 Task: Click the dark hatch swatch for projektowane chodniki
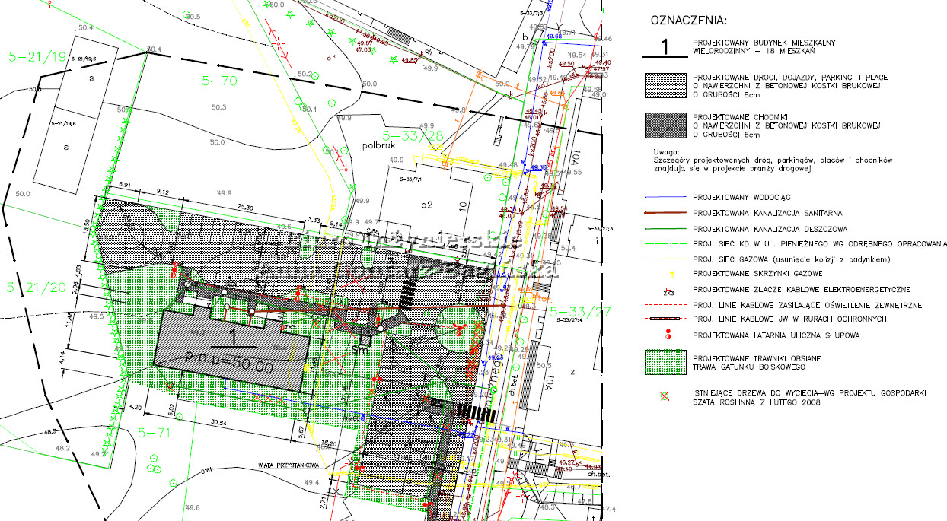(664, 125)
